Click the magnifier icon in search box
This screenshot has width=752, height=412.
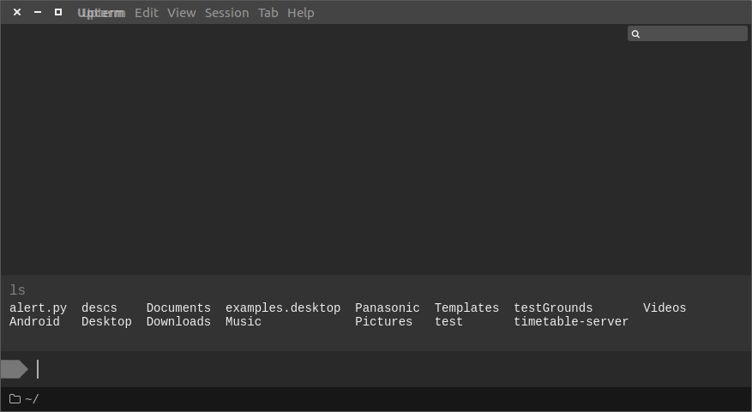[x=635, y=33]
